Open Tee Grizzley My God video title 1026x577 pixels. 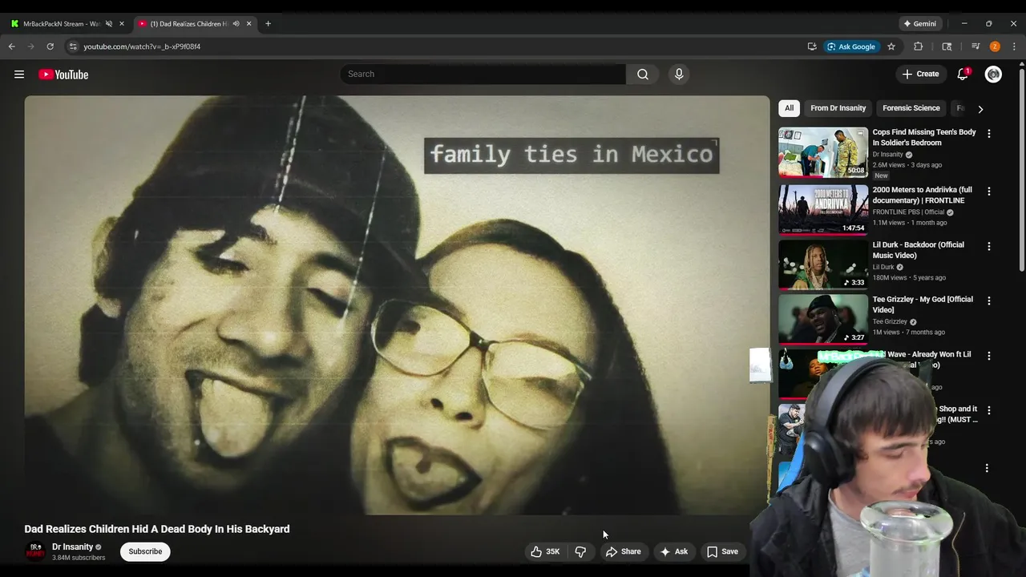923,305
